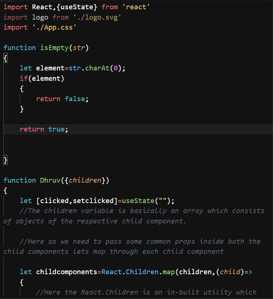This screenshot has height=299, width=273.
Task: Click the clicked state variable
Action: click(x=54, y=200)
